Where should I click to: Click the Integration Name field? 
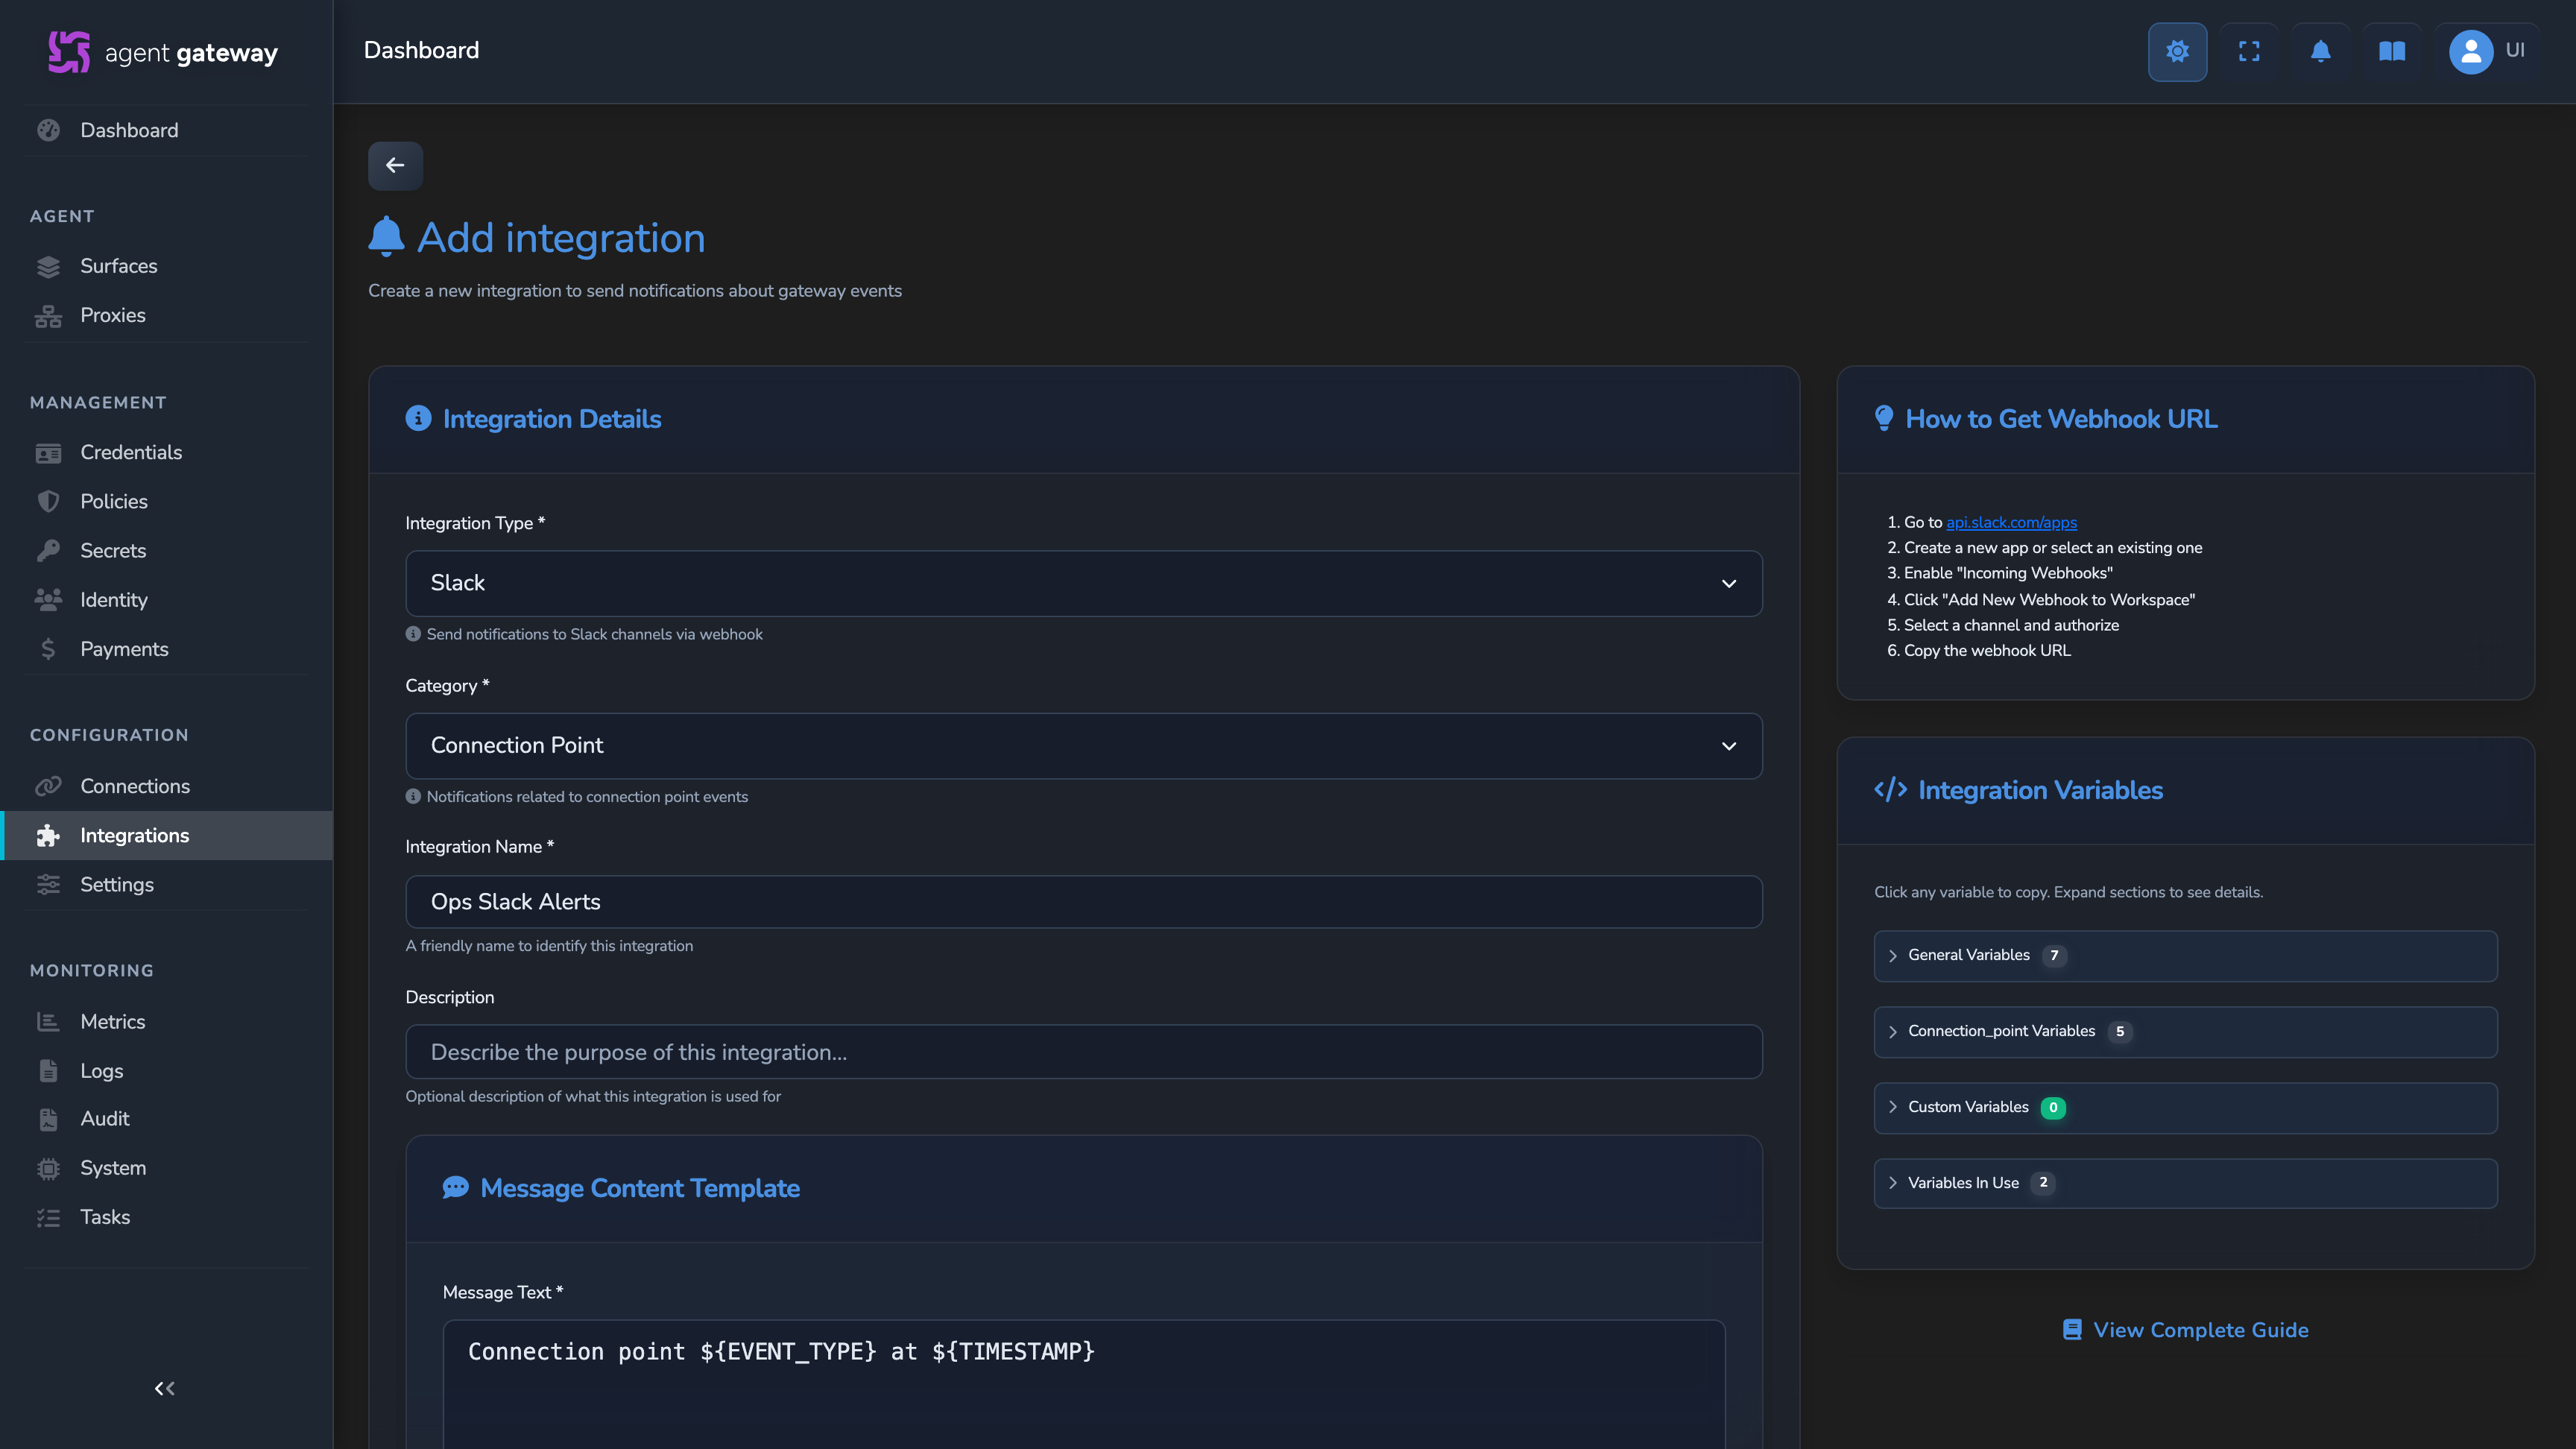(1083, 902)
